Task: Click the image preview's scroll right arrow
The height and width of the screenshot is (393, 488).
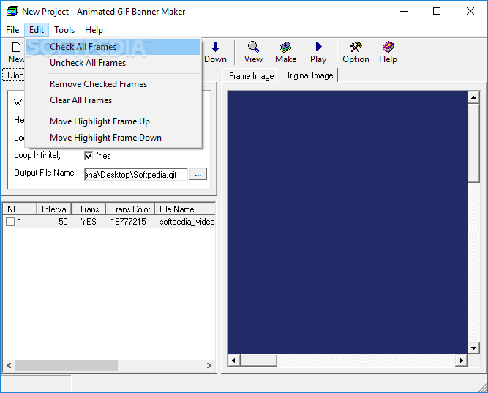Action: pyautogui.click(x=461, y=360)
